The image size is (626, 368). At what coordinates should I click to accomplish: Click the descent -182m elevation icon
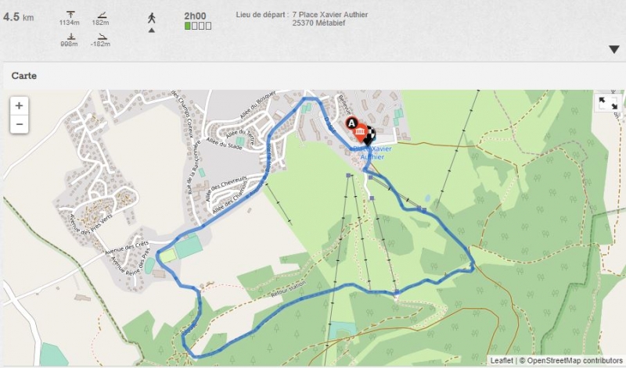(103, 36)
